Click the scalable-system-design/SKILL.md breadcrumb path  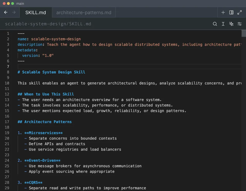click(48, 24)
